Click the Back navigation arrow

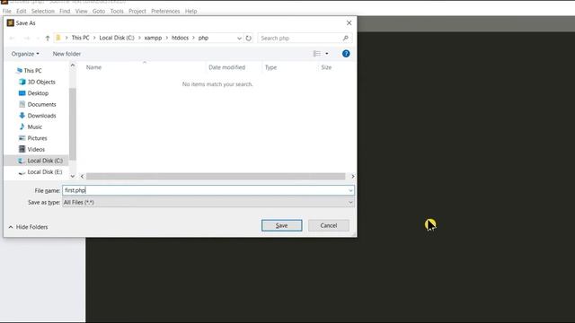tap(12, 38)
